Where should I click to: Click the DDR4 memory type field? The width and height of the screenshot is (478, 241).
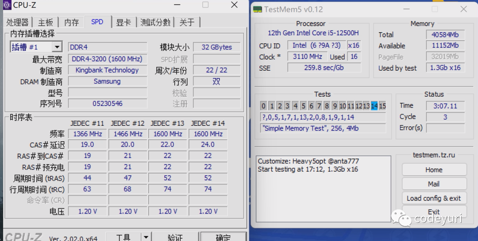(107, 47)
